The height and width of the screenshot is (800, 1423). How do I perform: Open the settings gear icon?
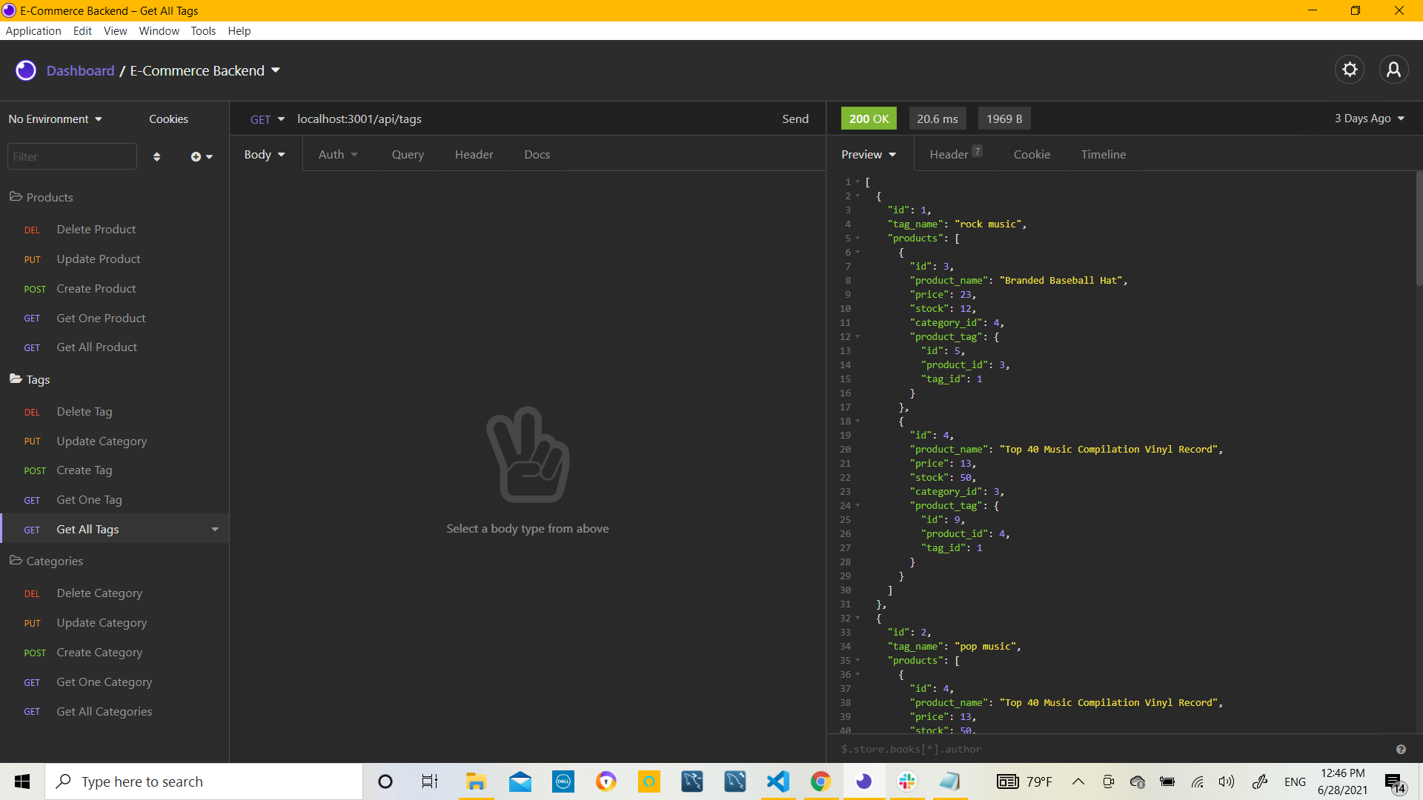[1350, 70]
